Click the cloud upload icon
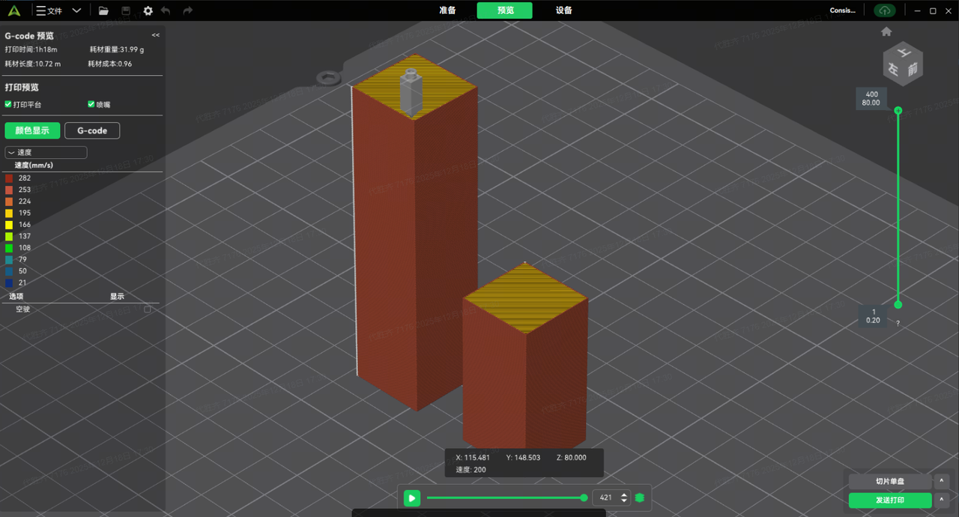Viewport: 959px width, 517px height. (x=884, y=10)
